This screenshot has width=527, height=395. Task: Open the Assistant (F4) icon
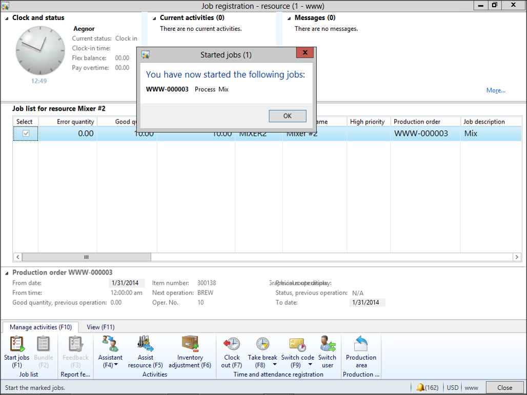click(110, 344)
